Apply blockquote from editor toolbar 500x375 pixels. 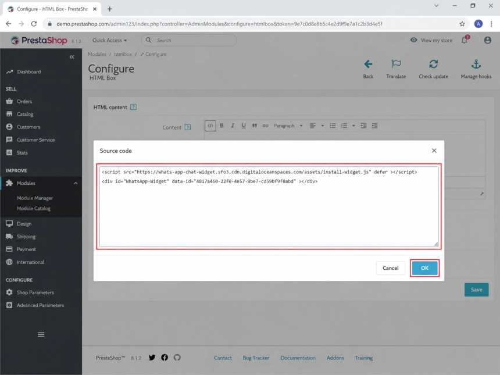click(255, 126)
